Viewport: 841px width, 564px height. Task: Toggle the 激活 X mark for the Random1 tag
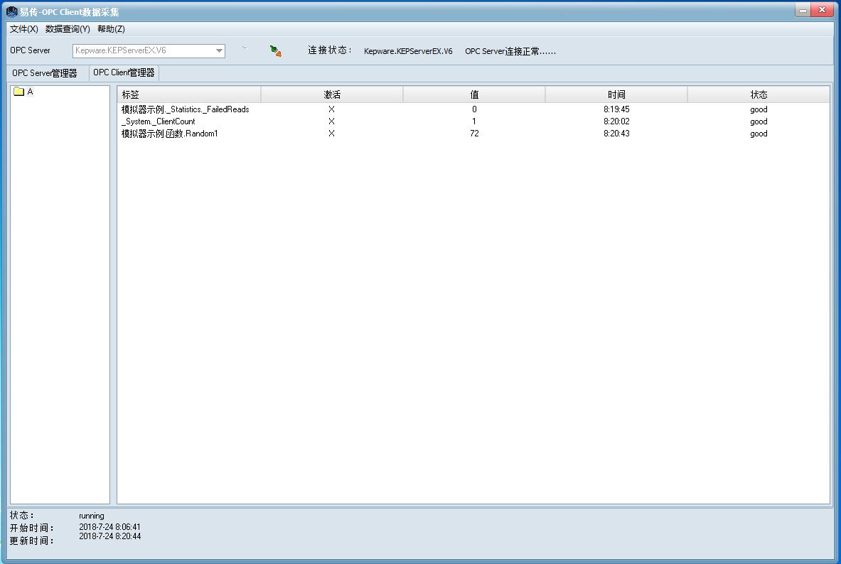(331, 134)
